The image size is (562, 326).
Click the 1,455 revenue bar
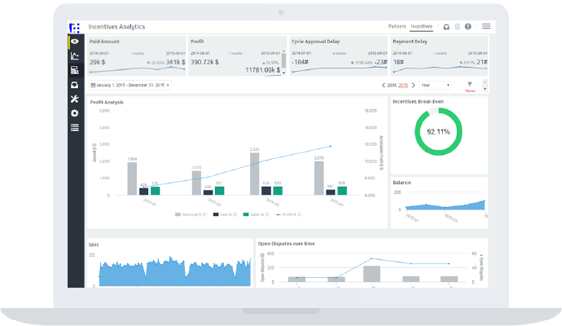[196, 183]
